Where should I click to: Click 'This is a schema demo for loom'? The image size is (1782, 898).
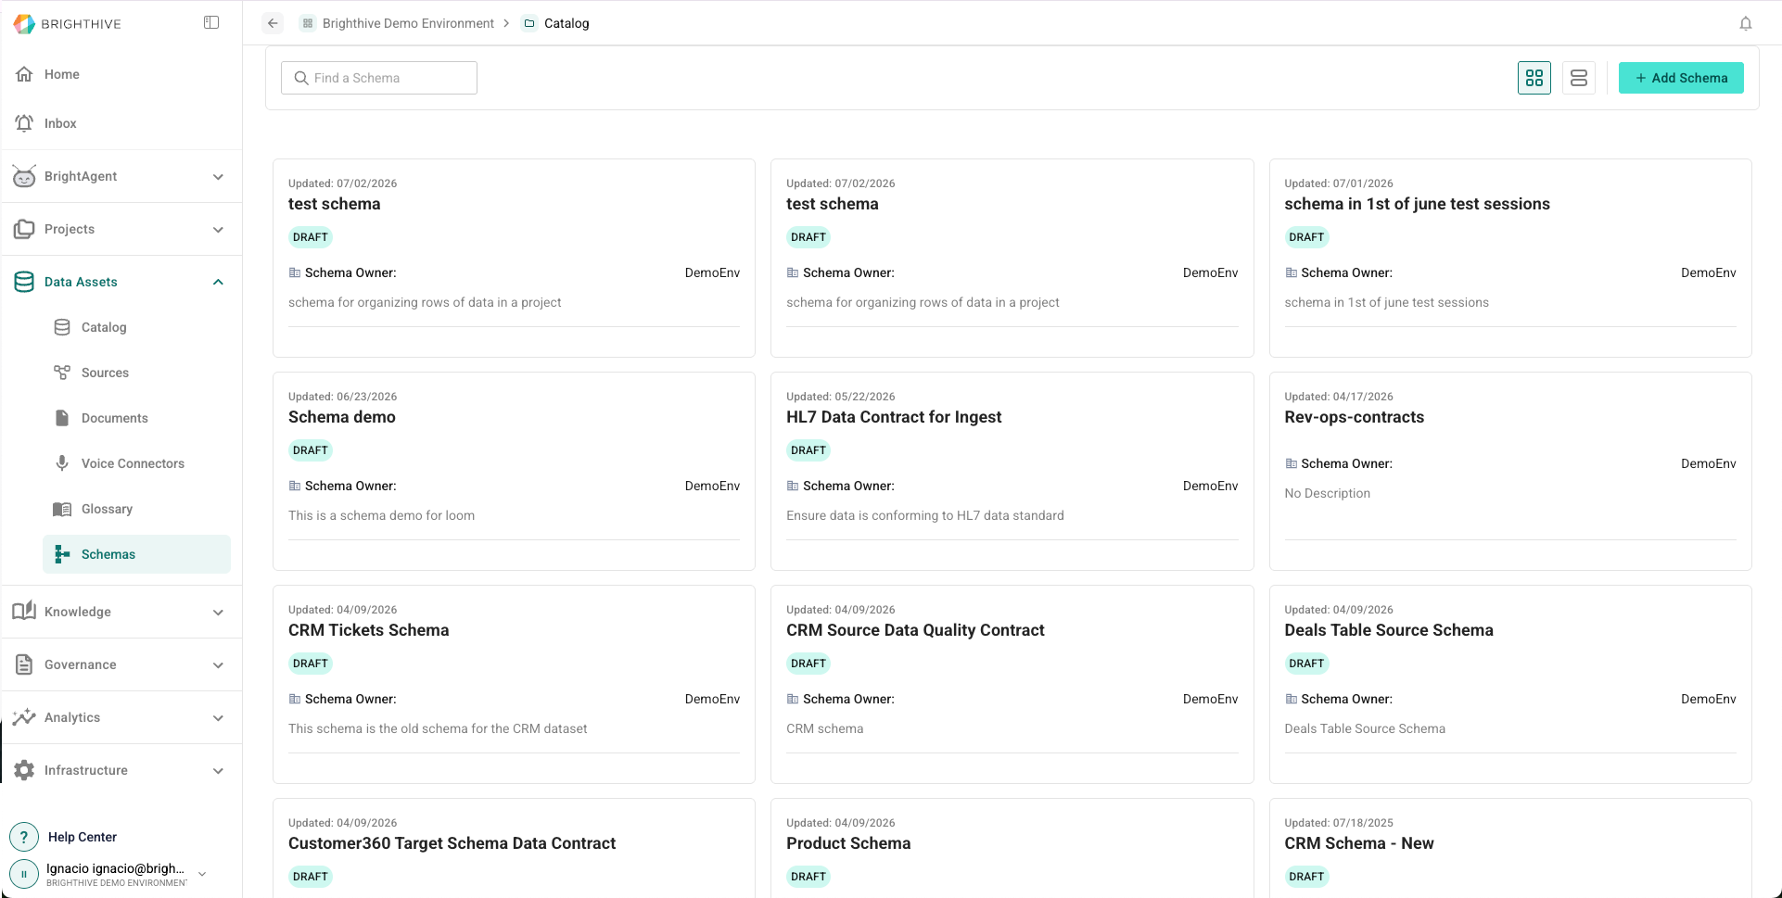[382, 515]
